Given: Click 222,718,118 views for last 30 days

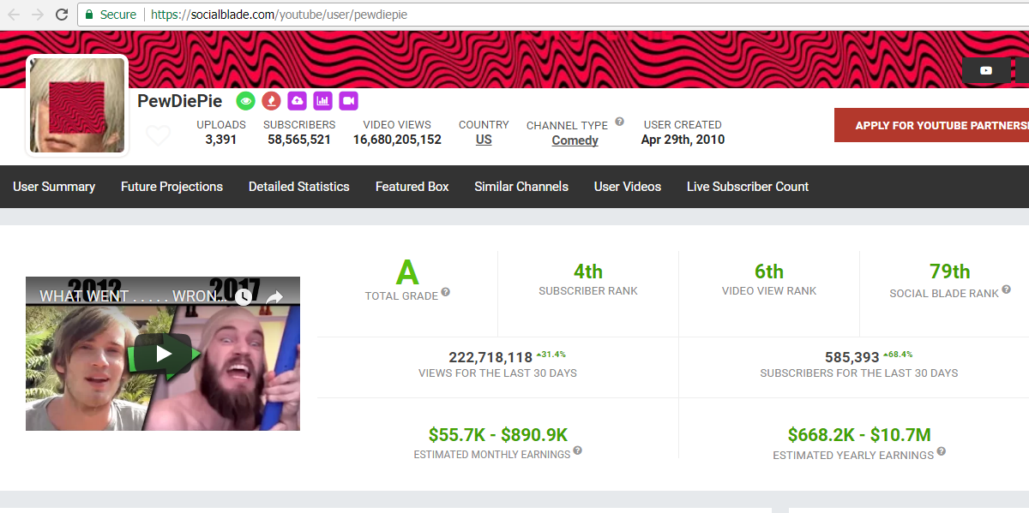Looking at the screenshot, I should [x=490, y=357].
